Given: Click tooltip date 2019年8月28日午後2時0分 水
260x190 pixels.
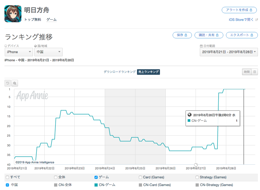Looking at the screenshot, I should (x=214, y=115).
